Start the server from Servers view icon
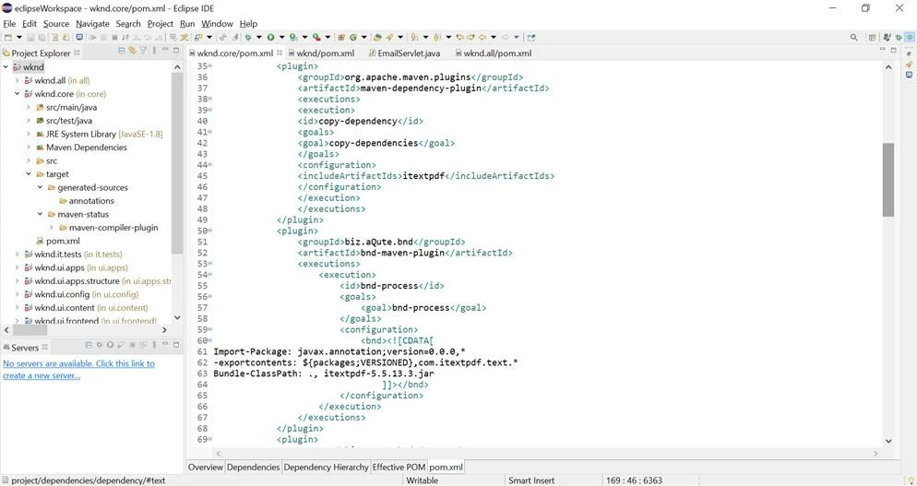 coord(110,345)
